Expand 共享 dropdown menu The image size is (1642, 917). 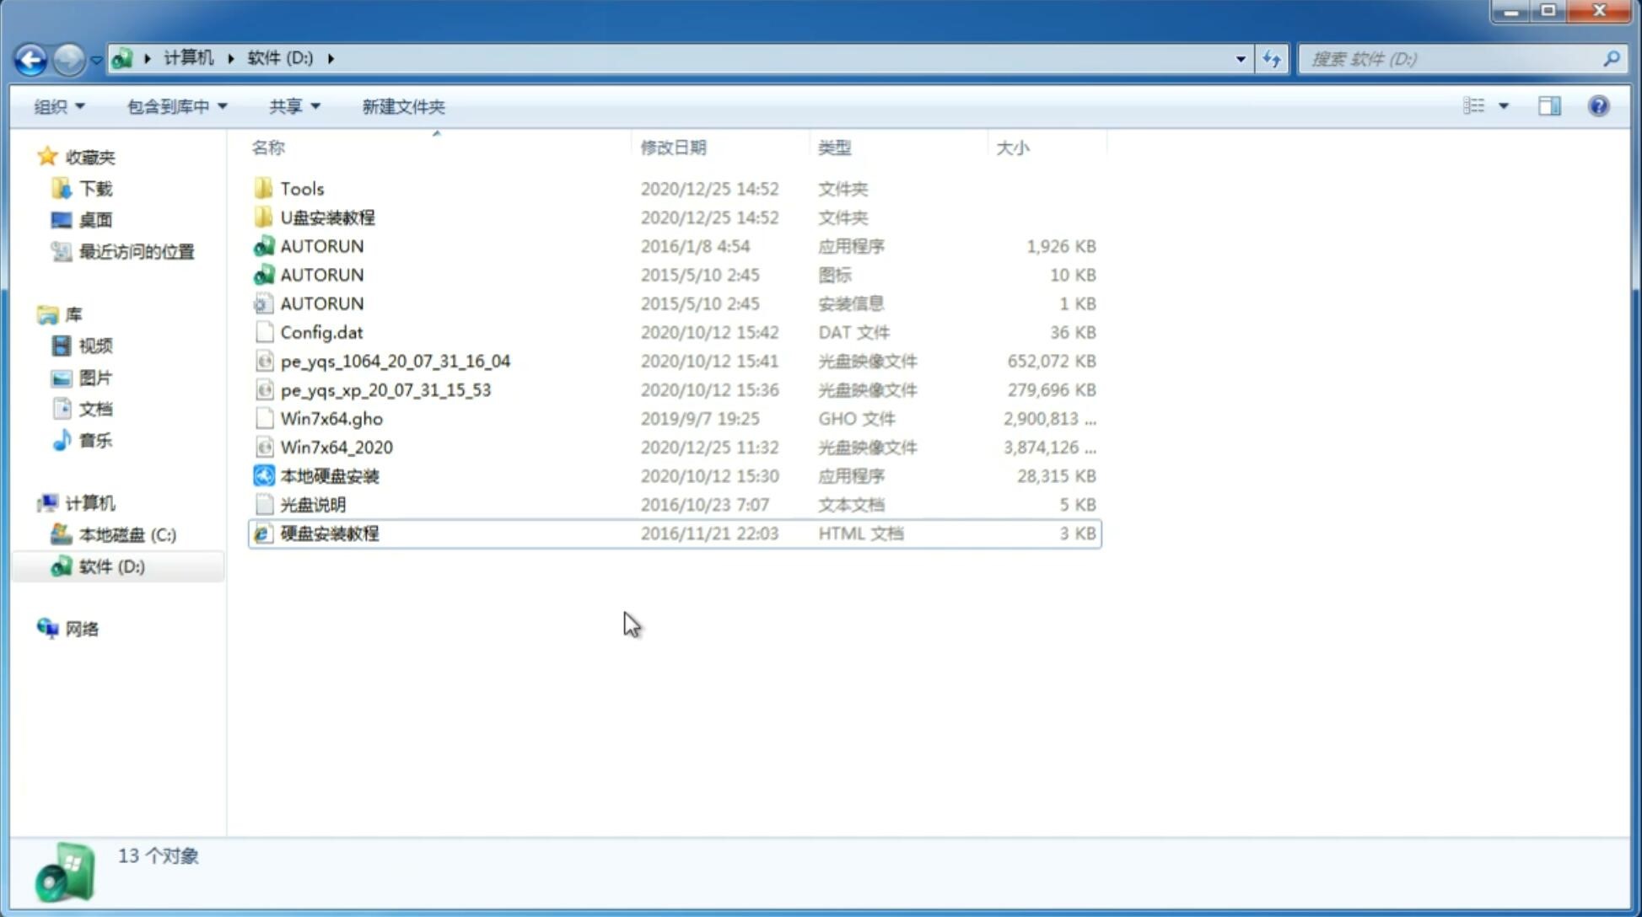[x=292, y=106]
